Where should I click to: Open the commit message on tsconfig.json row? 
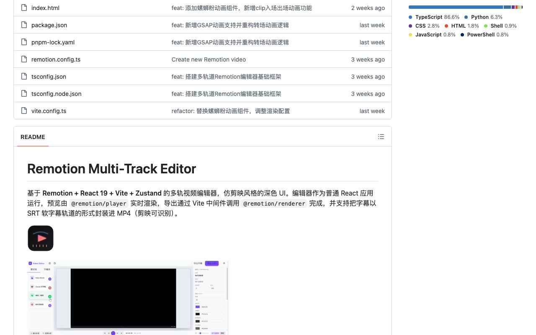[x=226, y=77]
